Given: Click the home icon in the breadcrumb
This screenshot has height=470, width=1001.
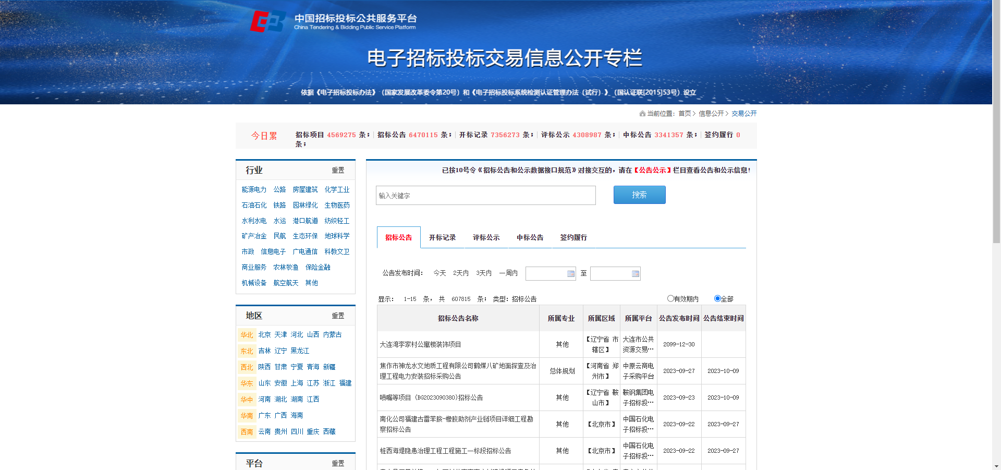Looking at the screenshot, I should coord(642,113).
